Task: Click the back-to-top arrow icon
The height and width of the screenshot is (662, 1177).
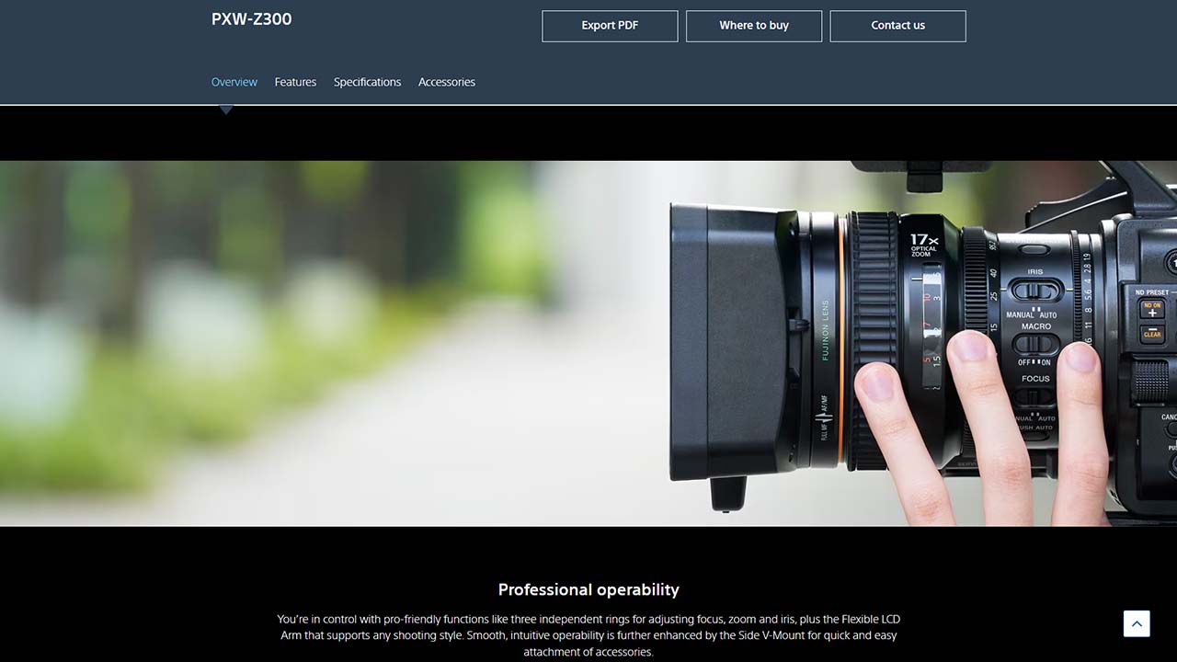Action: (1137, 623)
